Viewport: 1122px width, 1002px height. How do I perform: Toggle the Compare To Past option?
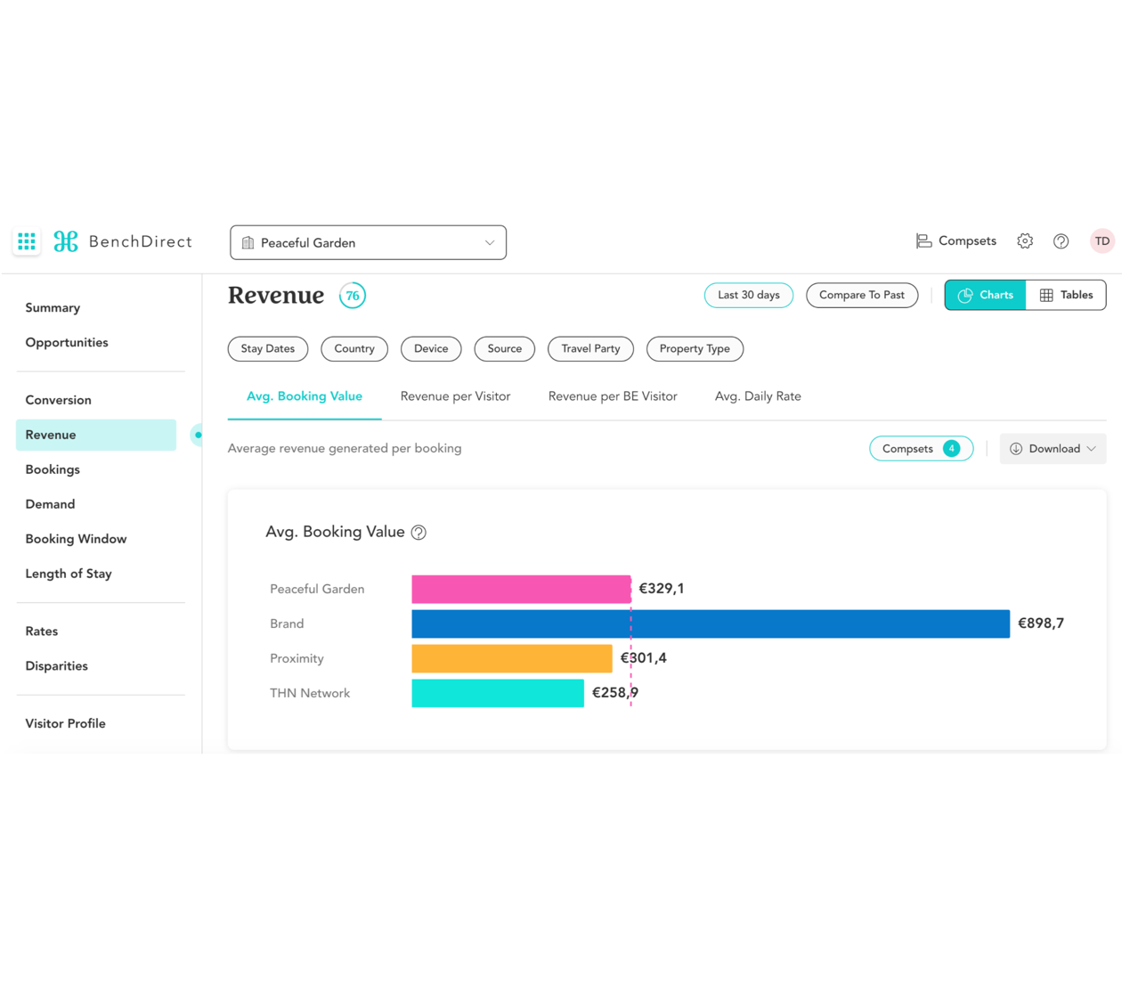click(x=861, y=295)
